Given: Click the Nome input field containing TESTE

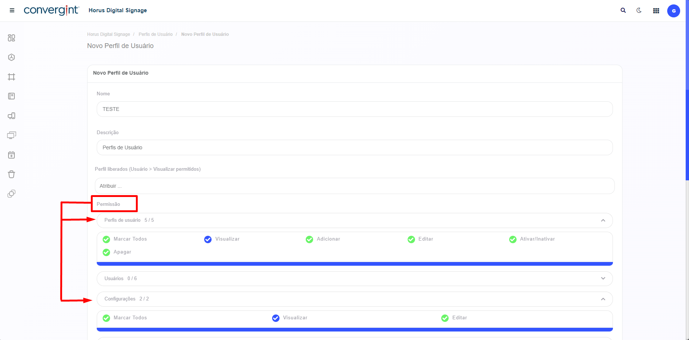Looking at the screenshot, I should [x=354, y=109].
